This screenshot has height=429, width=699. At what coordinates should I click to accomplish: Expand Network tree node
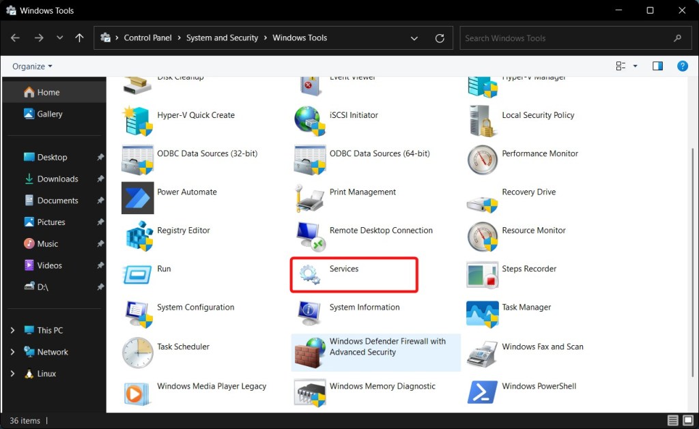click(x=12, y=352)
